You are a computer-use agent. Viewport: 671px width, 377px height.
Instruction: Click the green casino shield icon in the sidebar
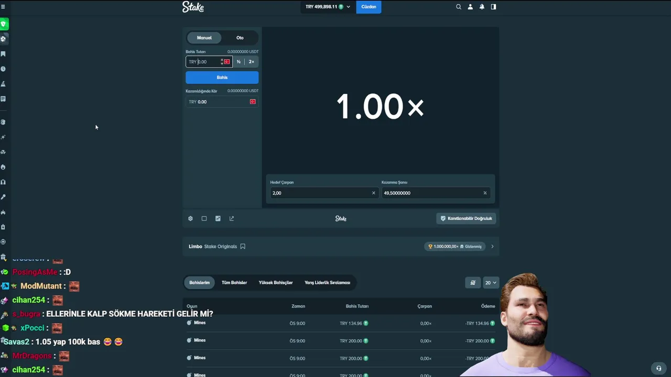click(x=4, y=24)
